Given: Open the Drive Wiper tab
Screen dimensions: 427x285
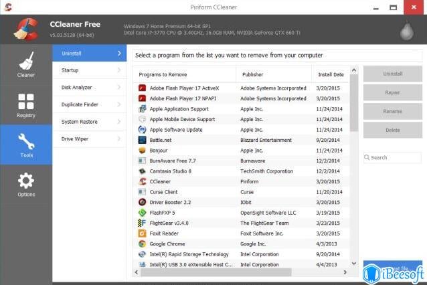Looking at the screenshot, I should tap(90, 139).
